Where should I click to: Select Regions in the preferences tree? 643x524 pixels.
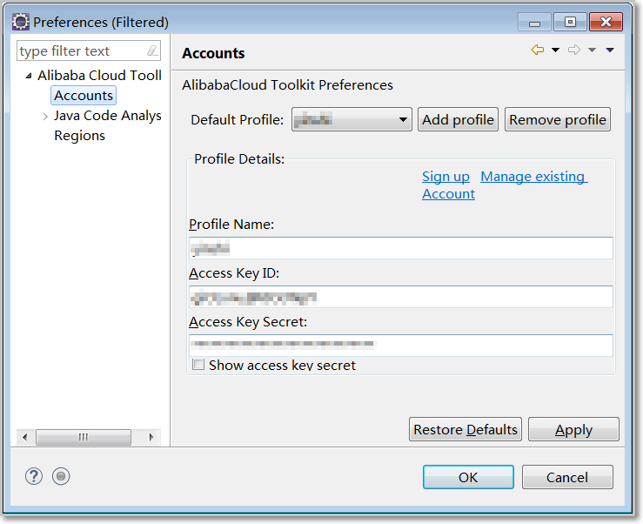click(79, 136)
